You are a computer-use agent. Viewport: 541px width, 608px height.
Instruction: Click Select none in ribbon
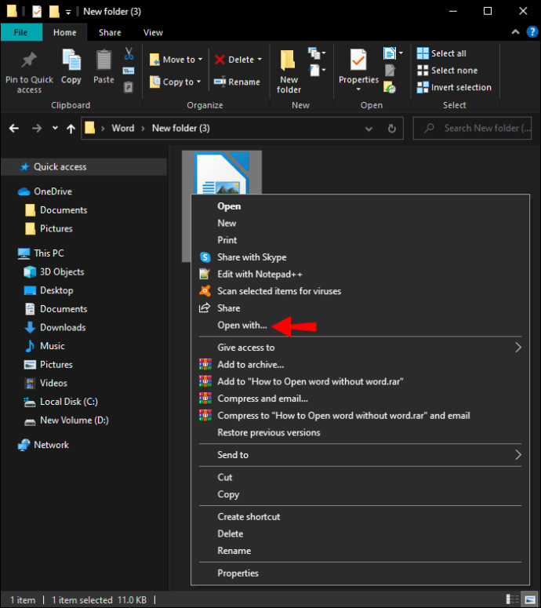click(x=448, y=71)
